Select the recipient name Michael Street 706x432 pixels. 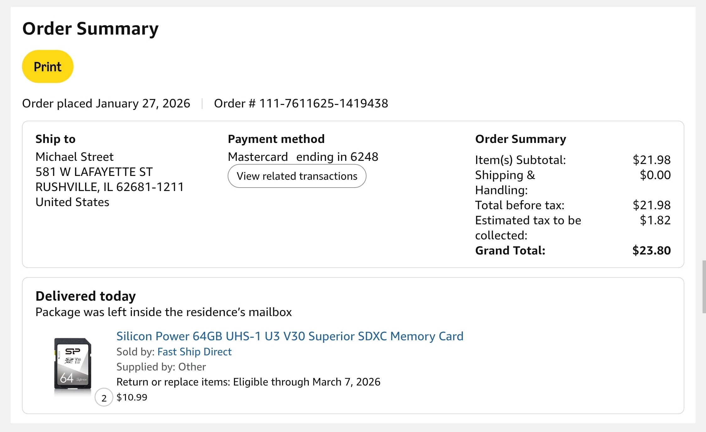pyautogui.click(x=74, y=157)
